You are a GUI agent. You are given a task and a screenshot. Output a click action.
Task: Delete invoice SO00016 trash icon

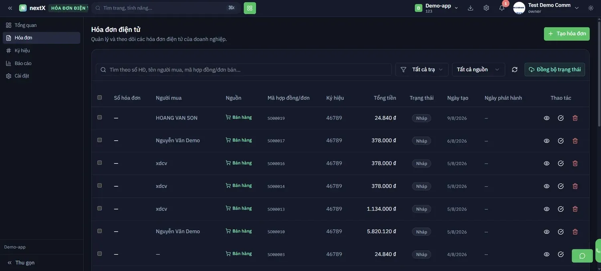click(x=575, y=163)
